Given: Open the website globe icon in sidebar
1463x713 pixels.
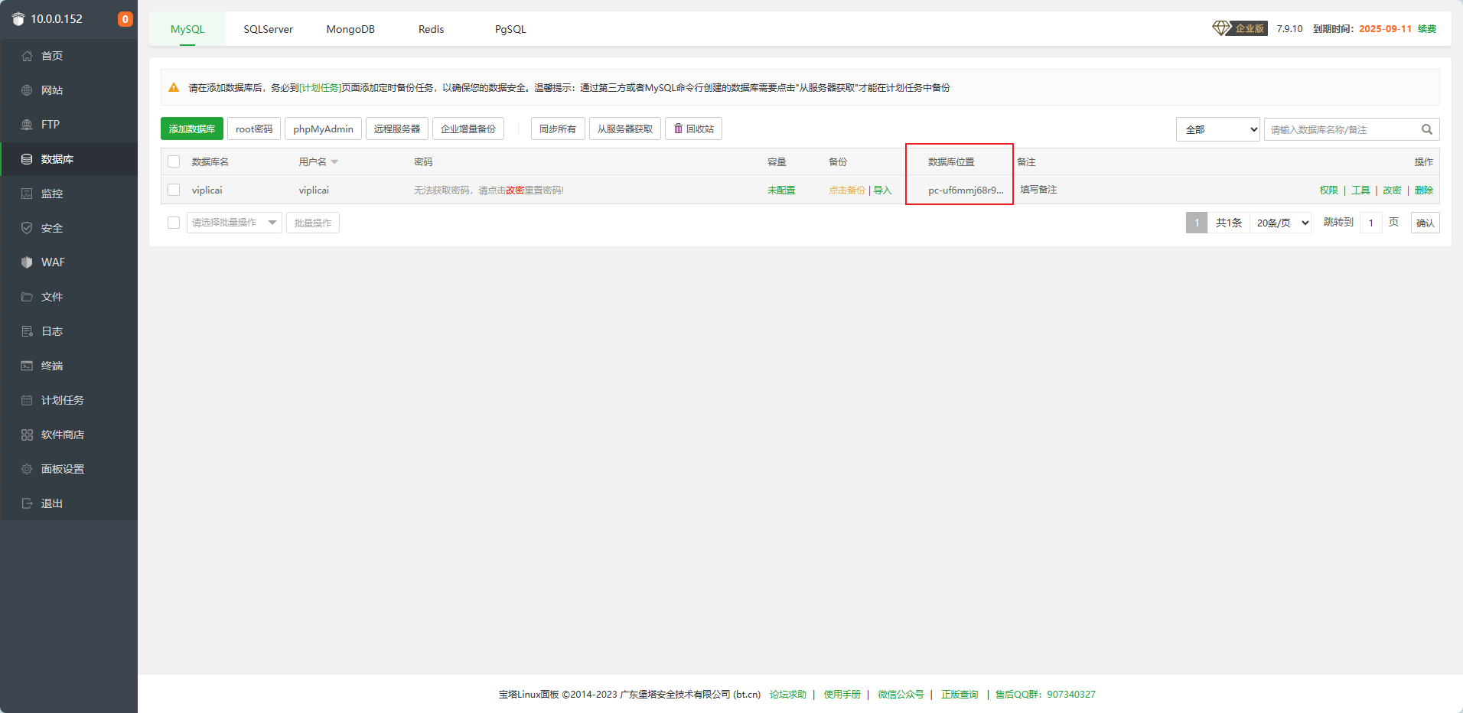Looking at the screenshot, I should click(x=27, y=90).
